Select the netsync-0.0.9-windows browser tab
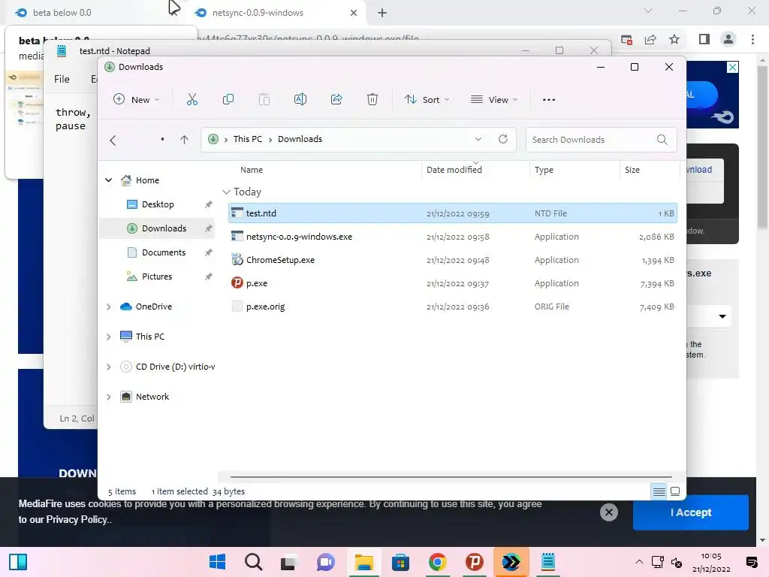This screenshot has width=769, height=577. (x=276, y=13)
